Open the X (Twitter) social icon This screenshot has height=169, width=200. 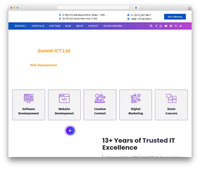[x=176, y=26]
